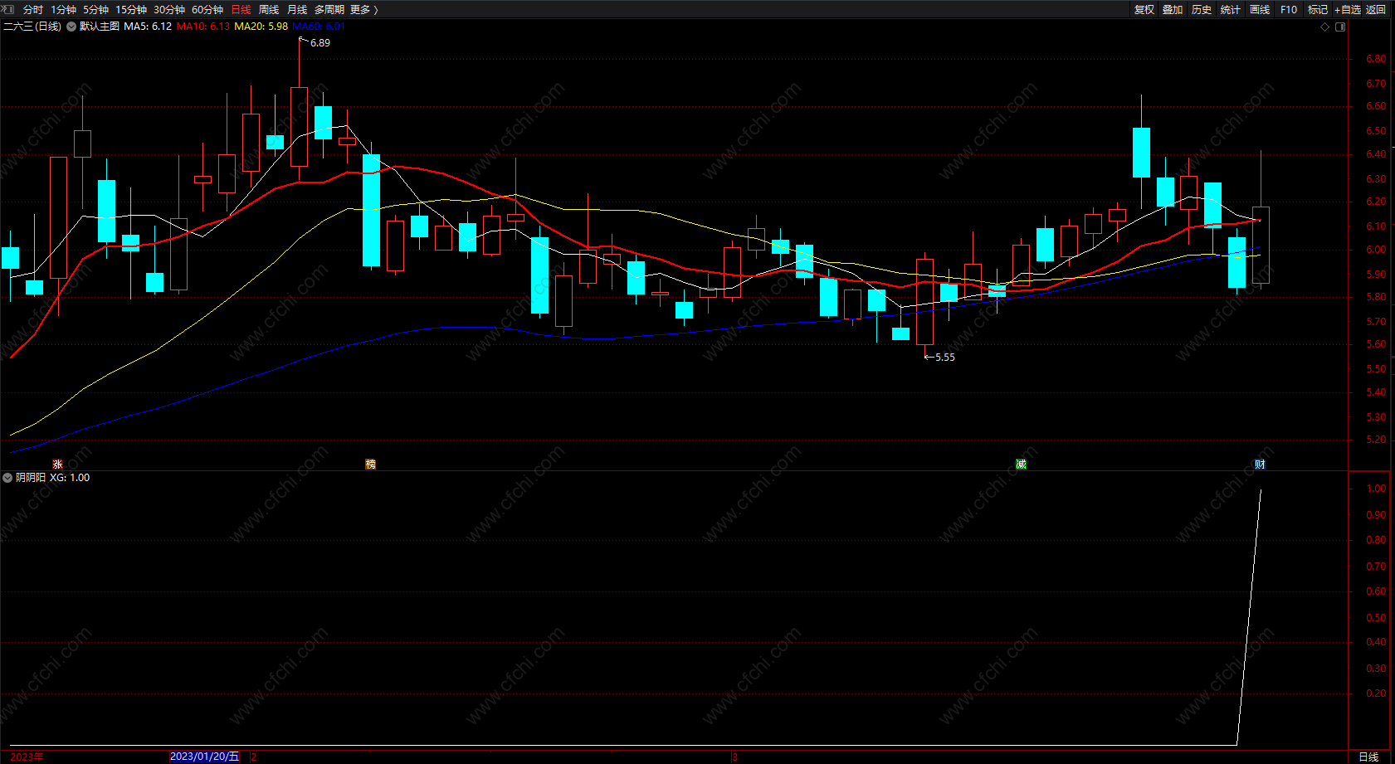The width and height of the screenshot is (1395, 764).
Task: Select the 60分钟 period tab
Action: pos(207,10)
